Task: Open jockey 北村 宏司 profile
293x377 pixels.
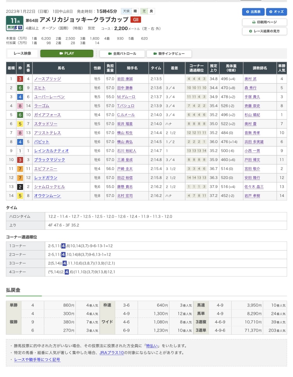Action: click(x=125, y=196)
